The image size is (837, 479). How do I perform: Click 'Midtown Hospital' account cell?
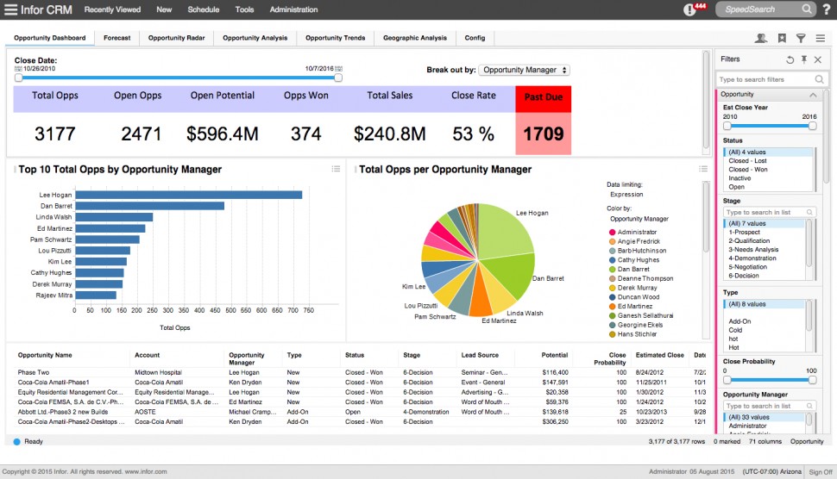pyautogui.click(x=158, y=372)
